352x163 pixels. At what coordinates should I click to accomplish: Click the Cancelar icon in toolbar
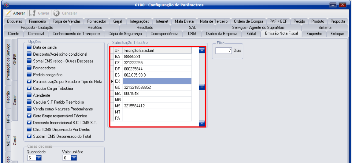(56, 13)
